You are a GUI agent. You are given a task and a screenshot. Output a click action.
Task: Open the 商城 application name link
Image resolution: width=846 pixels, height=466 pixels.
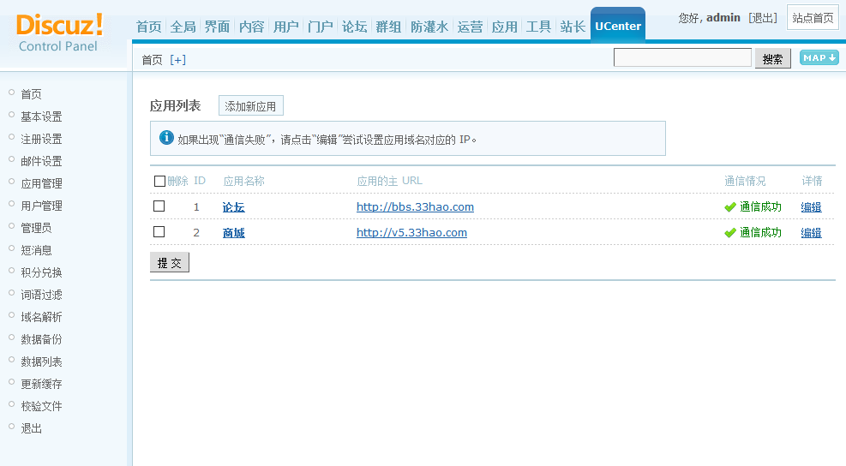click(234, 233)
